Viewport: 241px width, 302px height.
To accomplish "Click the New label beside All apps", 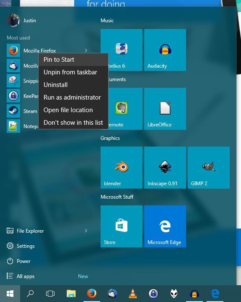I will coord(83,276).
